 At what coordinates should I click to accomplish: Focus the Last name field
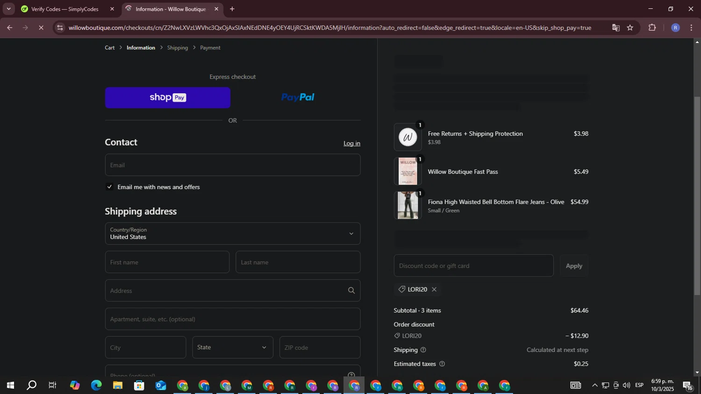click(x=298, y=262)
